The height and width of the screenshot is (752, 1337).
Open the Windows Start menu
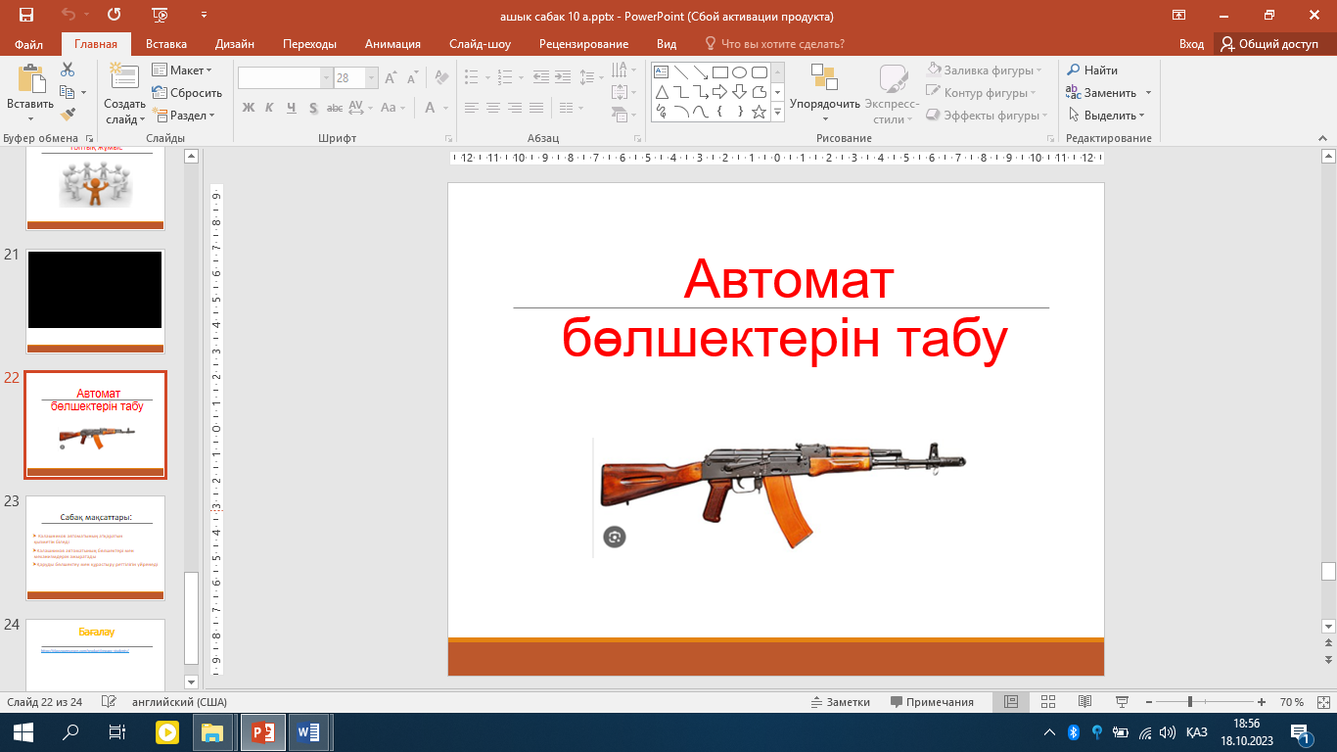pos(23,731)
